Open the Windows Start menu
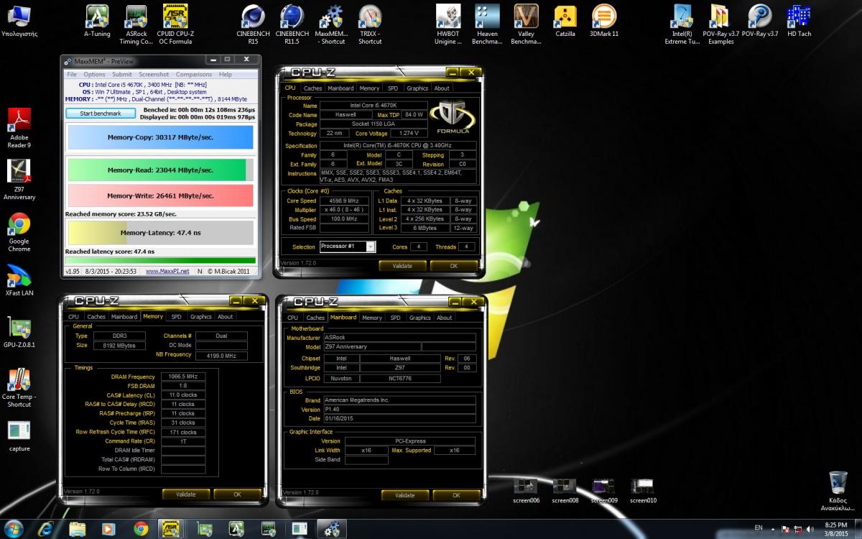 click(13, 529)
